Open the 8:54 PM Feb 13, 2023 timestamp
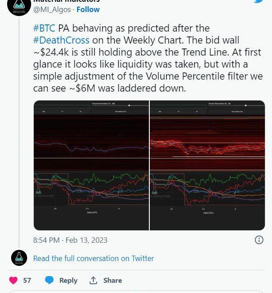This screenshot has width=272, height=293. [70, 240]
